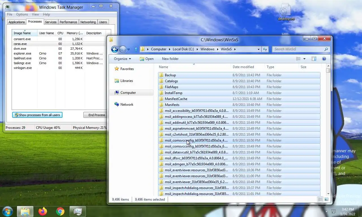Select explorer.exe process row
Screen dimensions: 362x217
click(59, 53)
